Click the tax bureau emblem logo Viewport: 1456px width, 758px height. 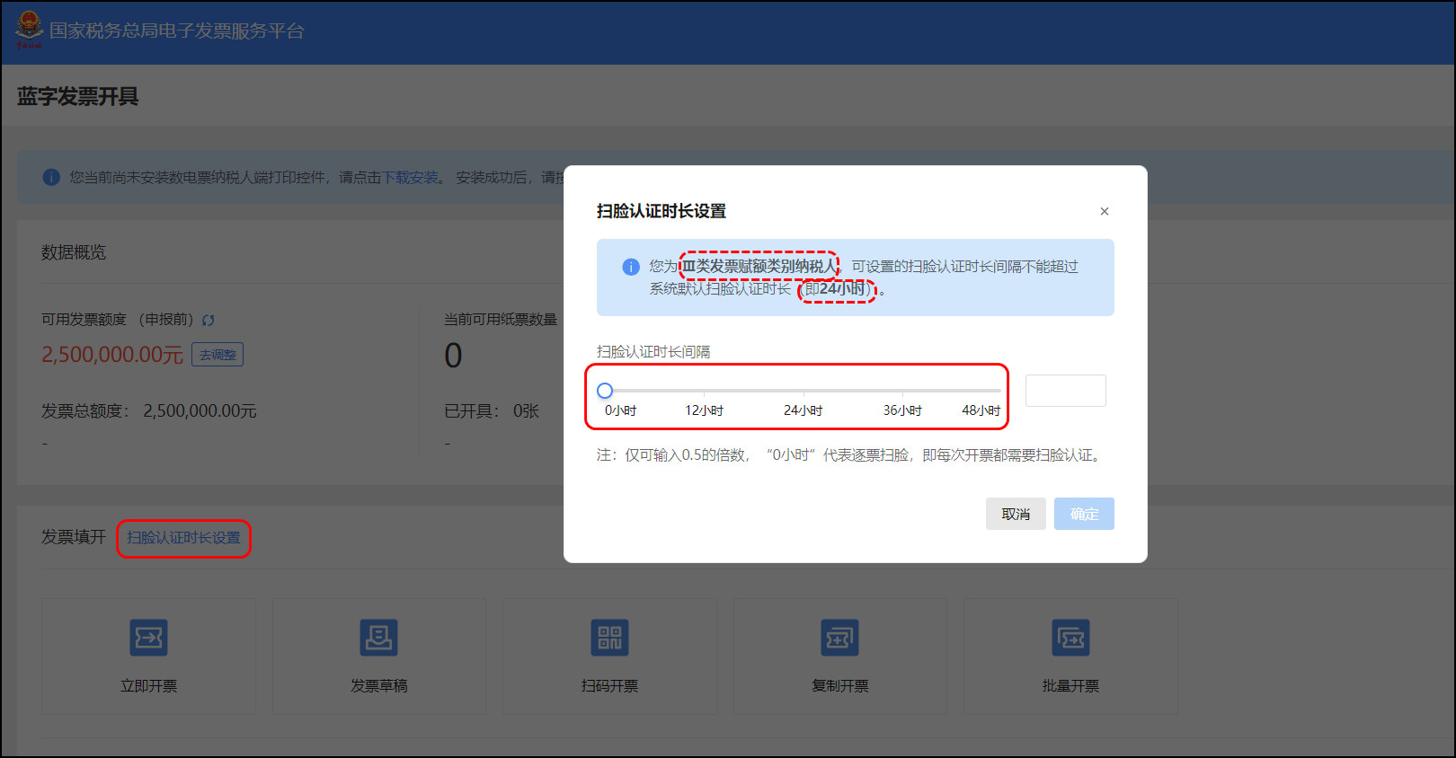coord(29,29)
